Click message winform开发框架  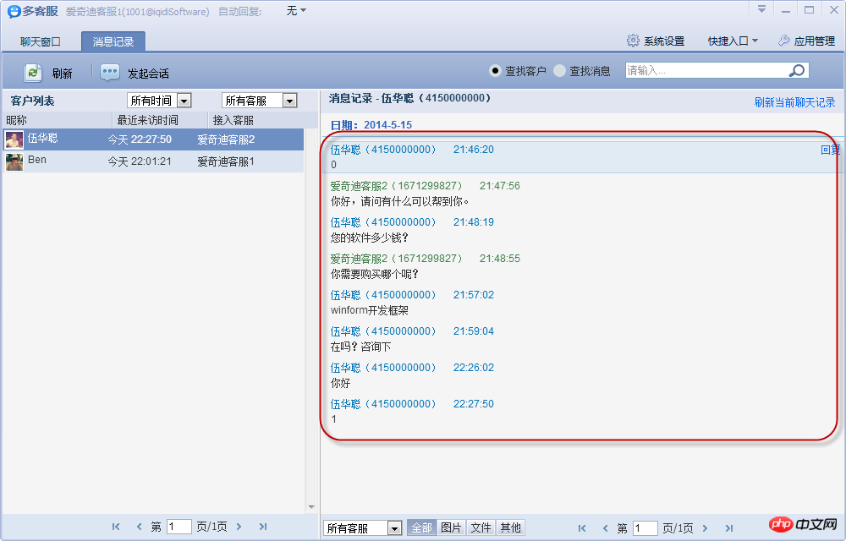tap(370, 310)
